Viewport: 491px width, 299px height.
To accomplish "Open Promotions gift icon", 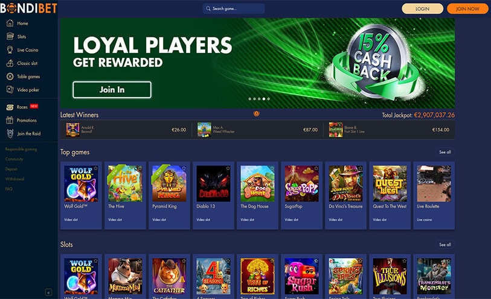I will (10, 121).
